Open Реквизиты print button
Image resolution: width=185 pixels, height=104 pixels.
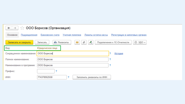click(62, 42)
